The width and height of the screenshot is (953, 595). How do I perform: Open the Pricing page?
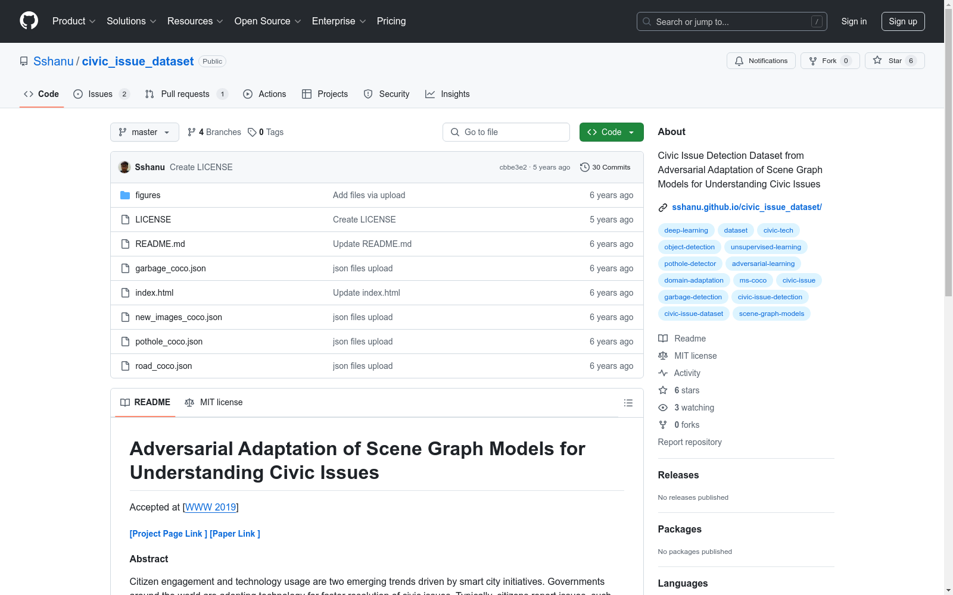[x=391, y=21]
